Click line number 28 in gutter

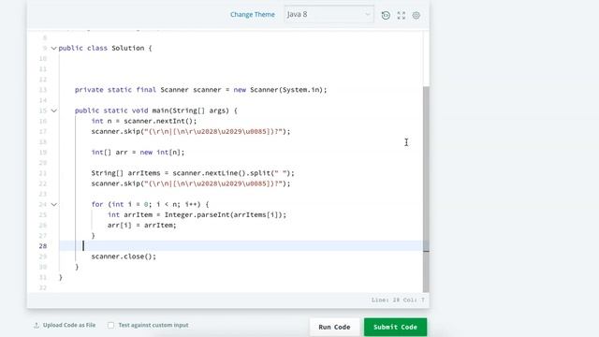[x=43, y=246]
